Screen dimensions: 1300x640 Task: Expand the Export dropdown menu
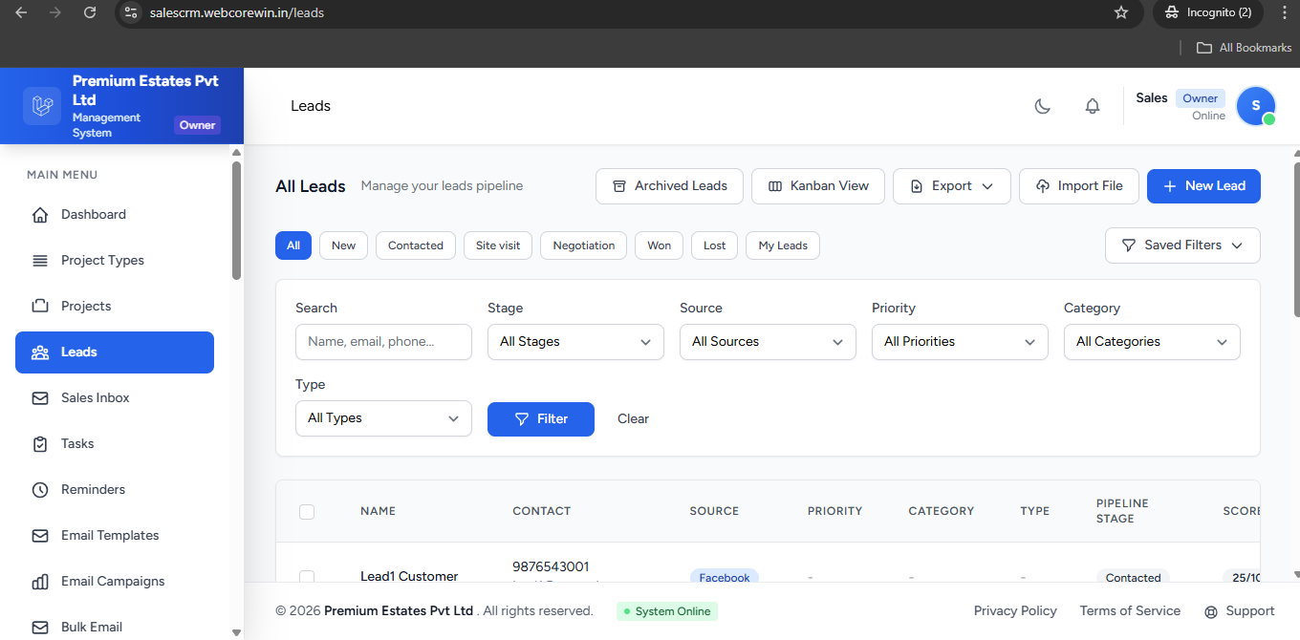[x=952, y=186]
